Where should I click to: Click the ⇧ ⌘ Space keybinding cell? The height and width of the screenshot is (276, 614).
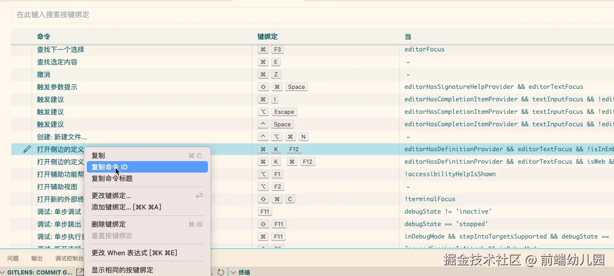pos(283,87)
